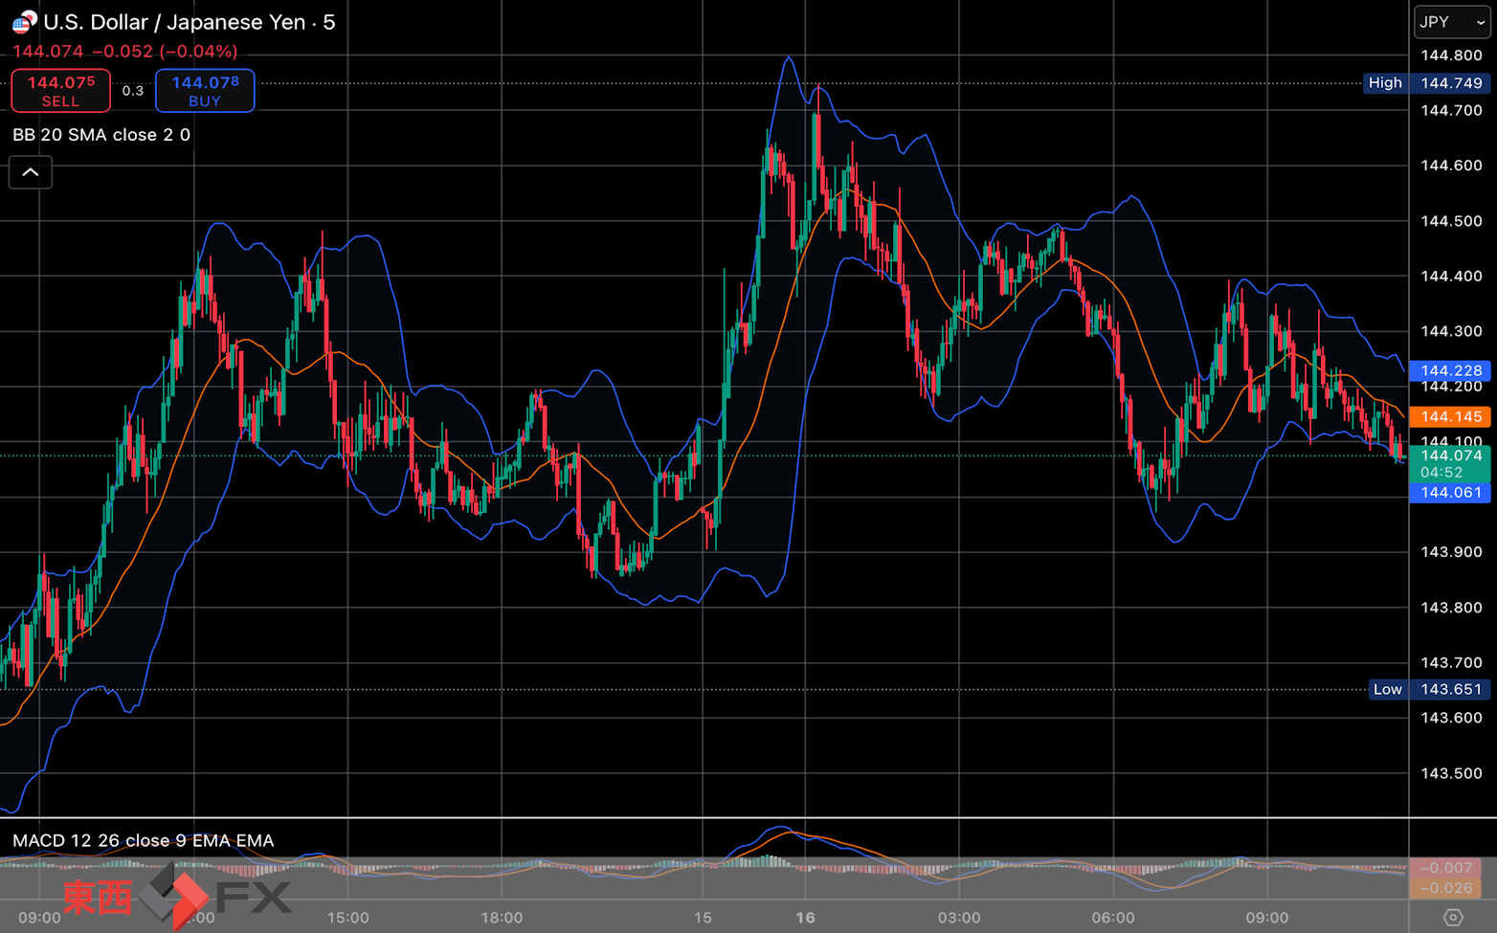Click the orange -0.026 MACD signal label
The height and width of the screenshot is (933, 1497).
point(1445,888)
